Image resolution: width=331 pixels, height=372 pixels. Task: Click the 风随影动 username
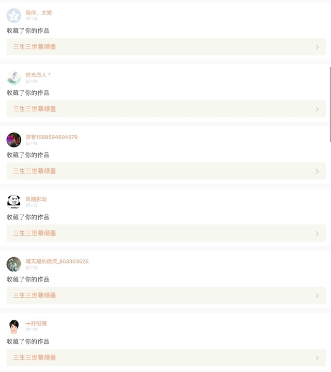pos(36,199)
